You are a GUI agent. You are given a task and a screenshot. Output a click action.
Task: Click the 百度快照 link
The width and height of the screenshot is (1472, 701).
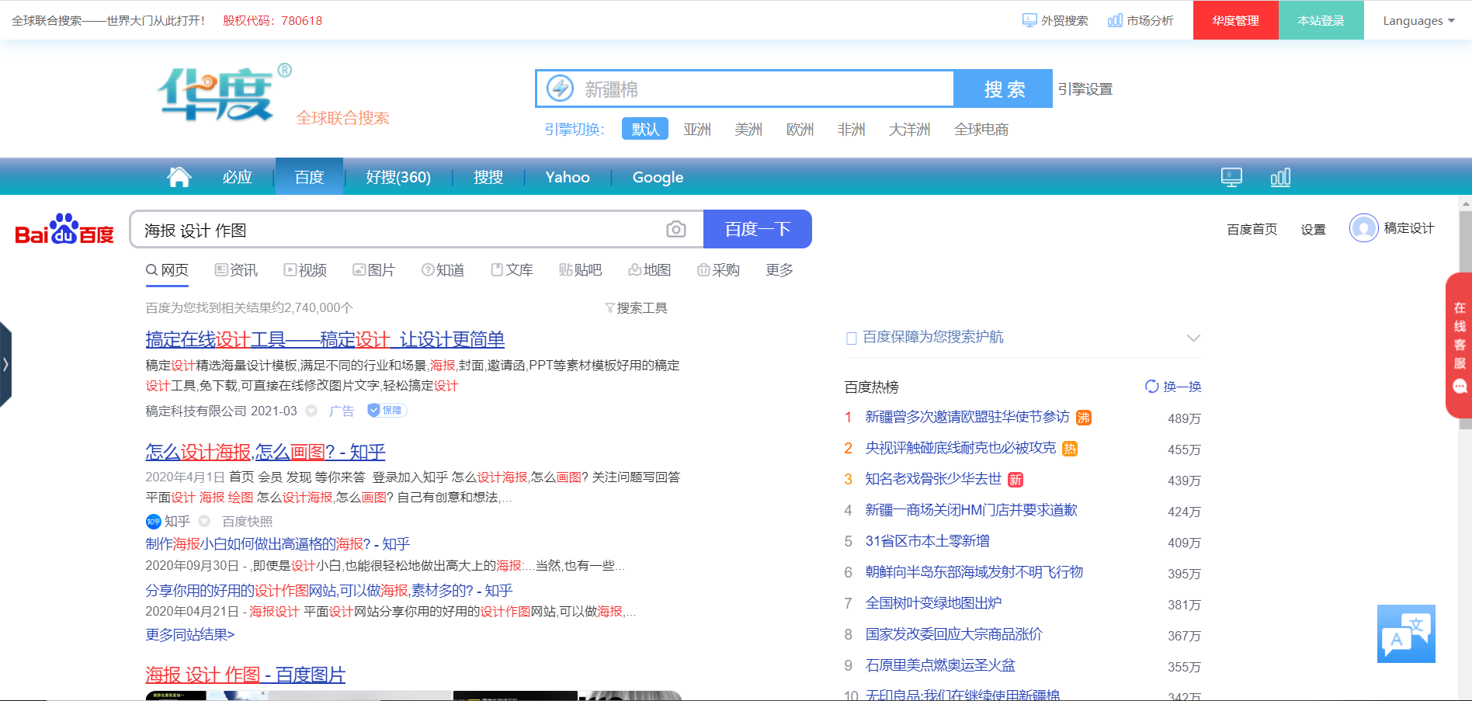pos(247,522)
